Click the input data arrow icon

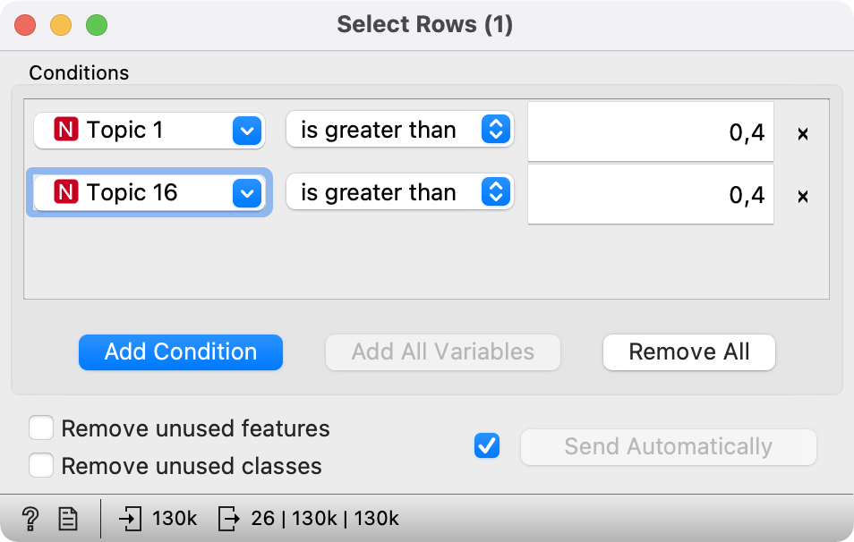(x=131, y=518)
